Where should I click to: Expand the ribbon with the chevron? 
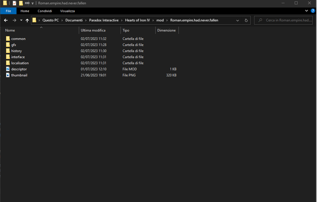tap(307, 11)
